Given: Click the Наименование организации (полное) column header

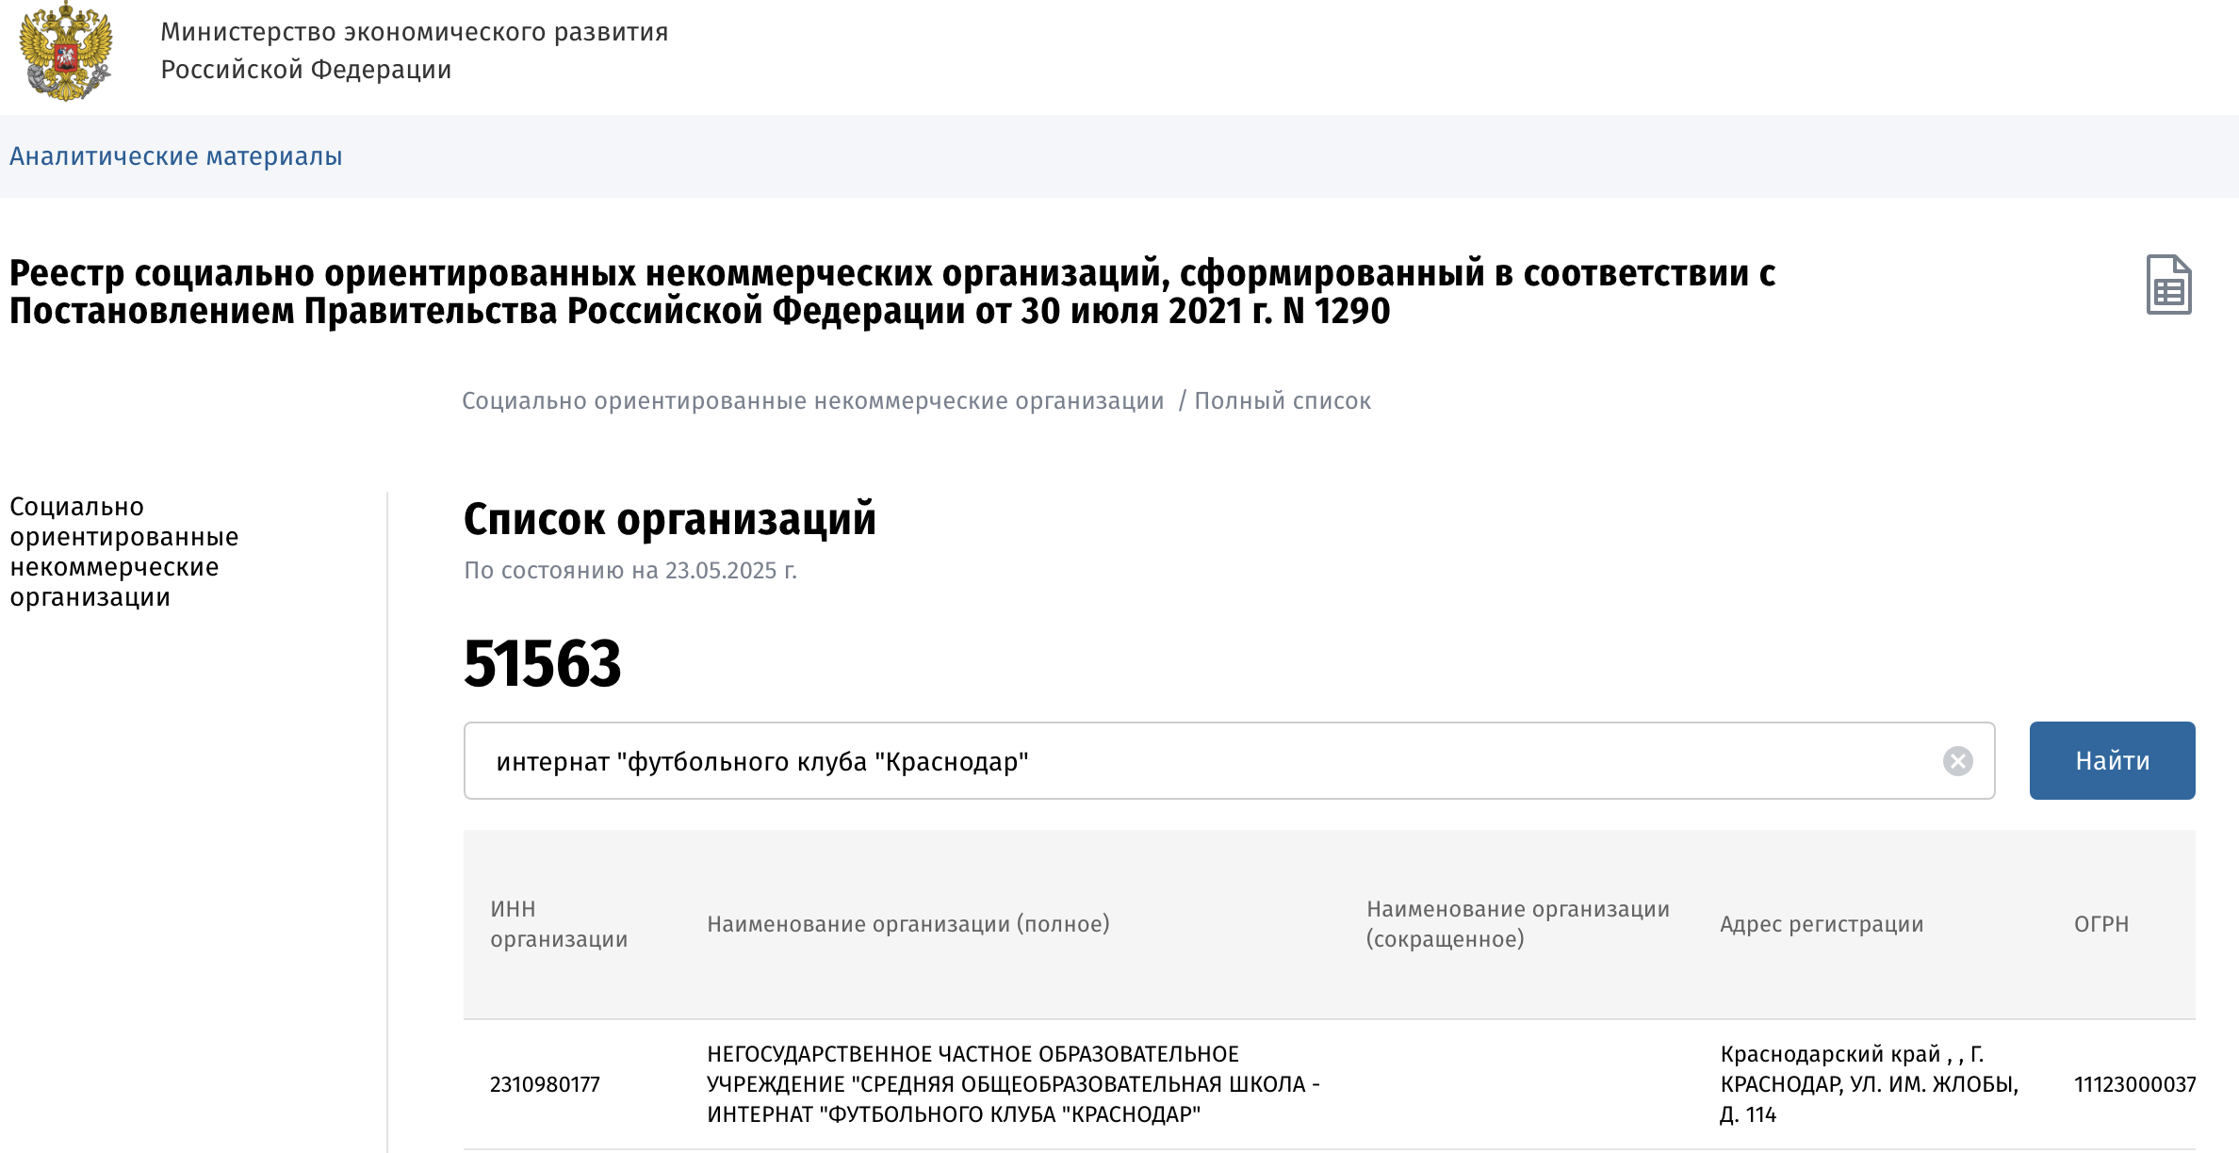Looking at the screenshot, I should [908, 924].
